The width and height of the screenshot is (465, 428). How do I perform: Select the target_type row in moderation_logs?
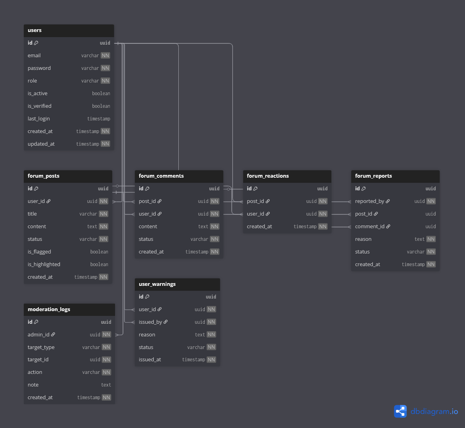point(69,347)
